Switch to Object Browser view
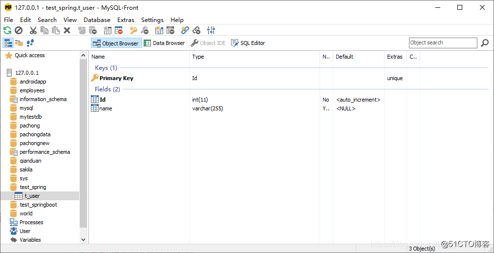The image size is (494, 253). [117, 43]
